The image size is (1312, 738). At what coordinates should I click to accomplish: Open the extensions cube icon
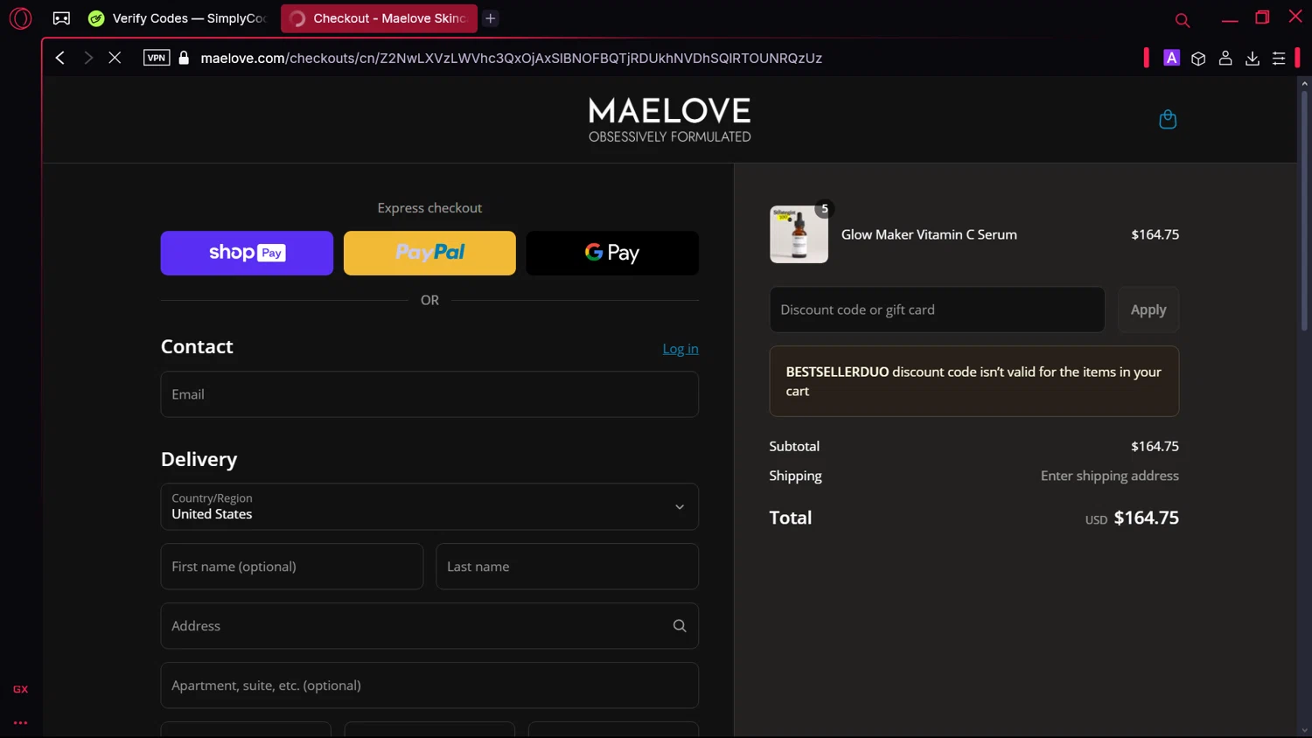pos(1198,58)
